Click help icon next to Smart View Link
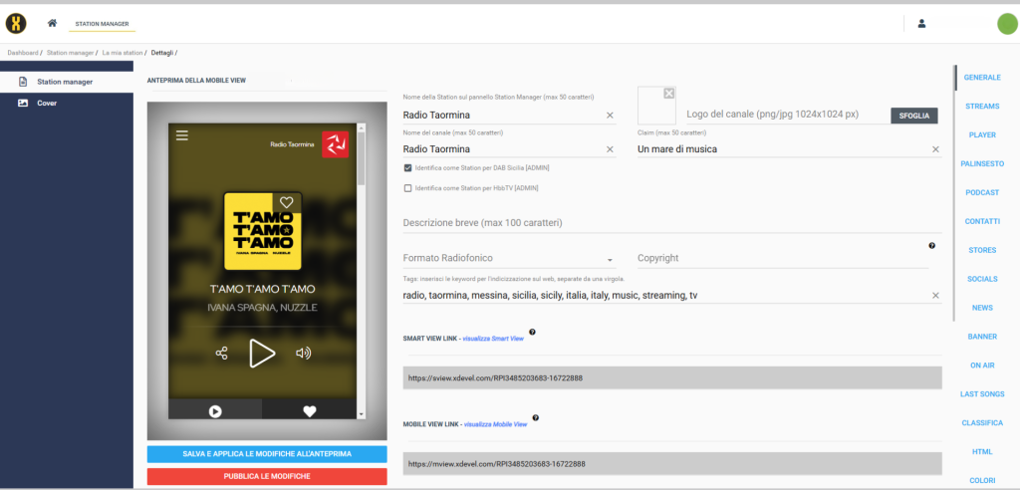The height and width of the screenshot is (490, 1020). tap(532, 332)
